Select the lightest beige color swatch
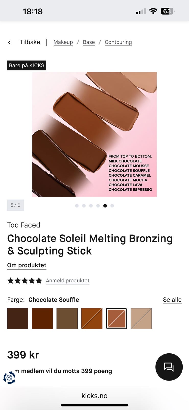This screenshot has height=410, width=189. click(x=141, y=319)
